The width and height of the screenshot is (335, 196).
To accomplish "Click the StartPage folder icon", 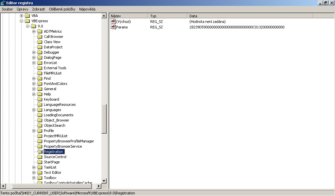I will 40,162.
